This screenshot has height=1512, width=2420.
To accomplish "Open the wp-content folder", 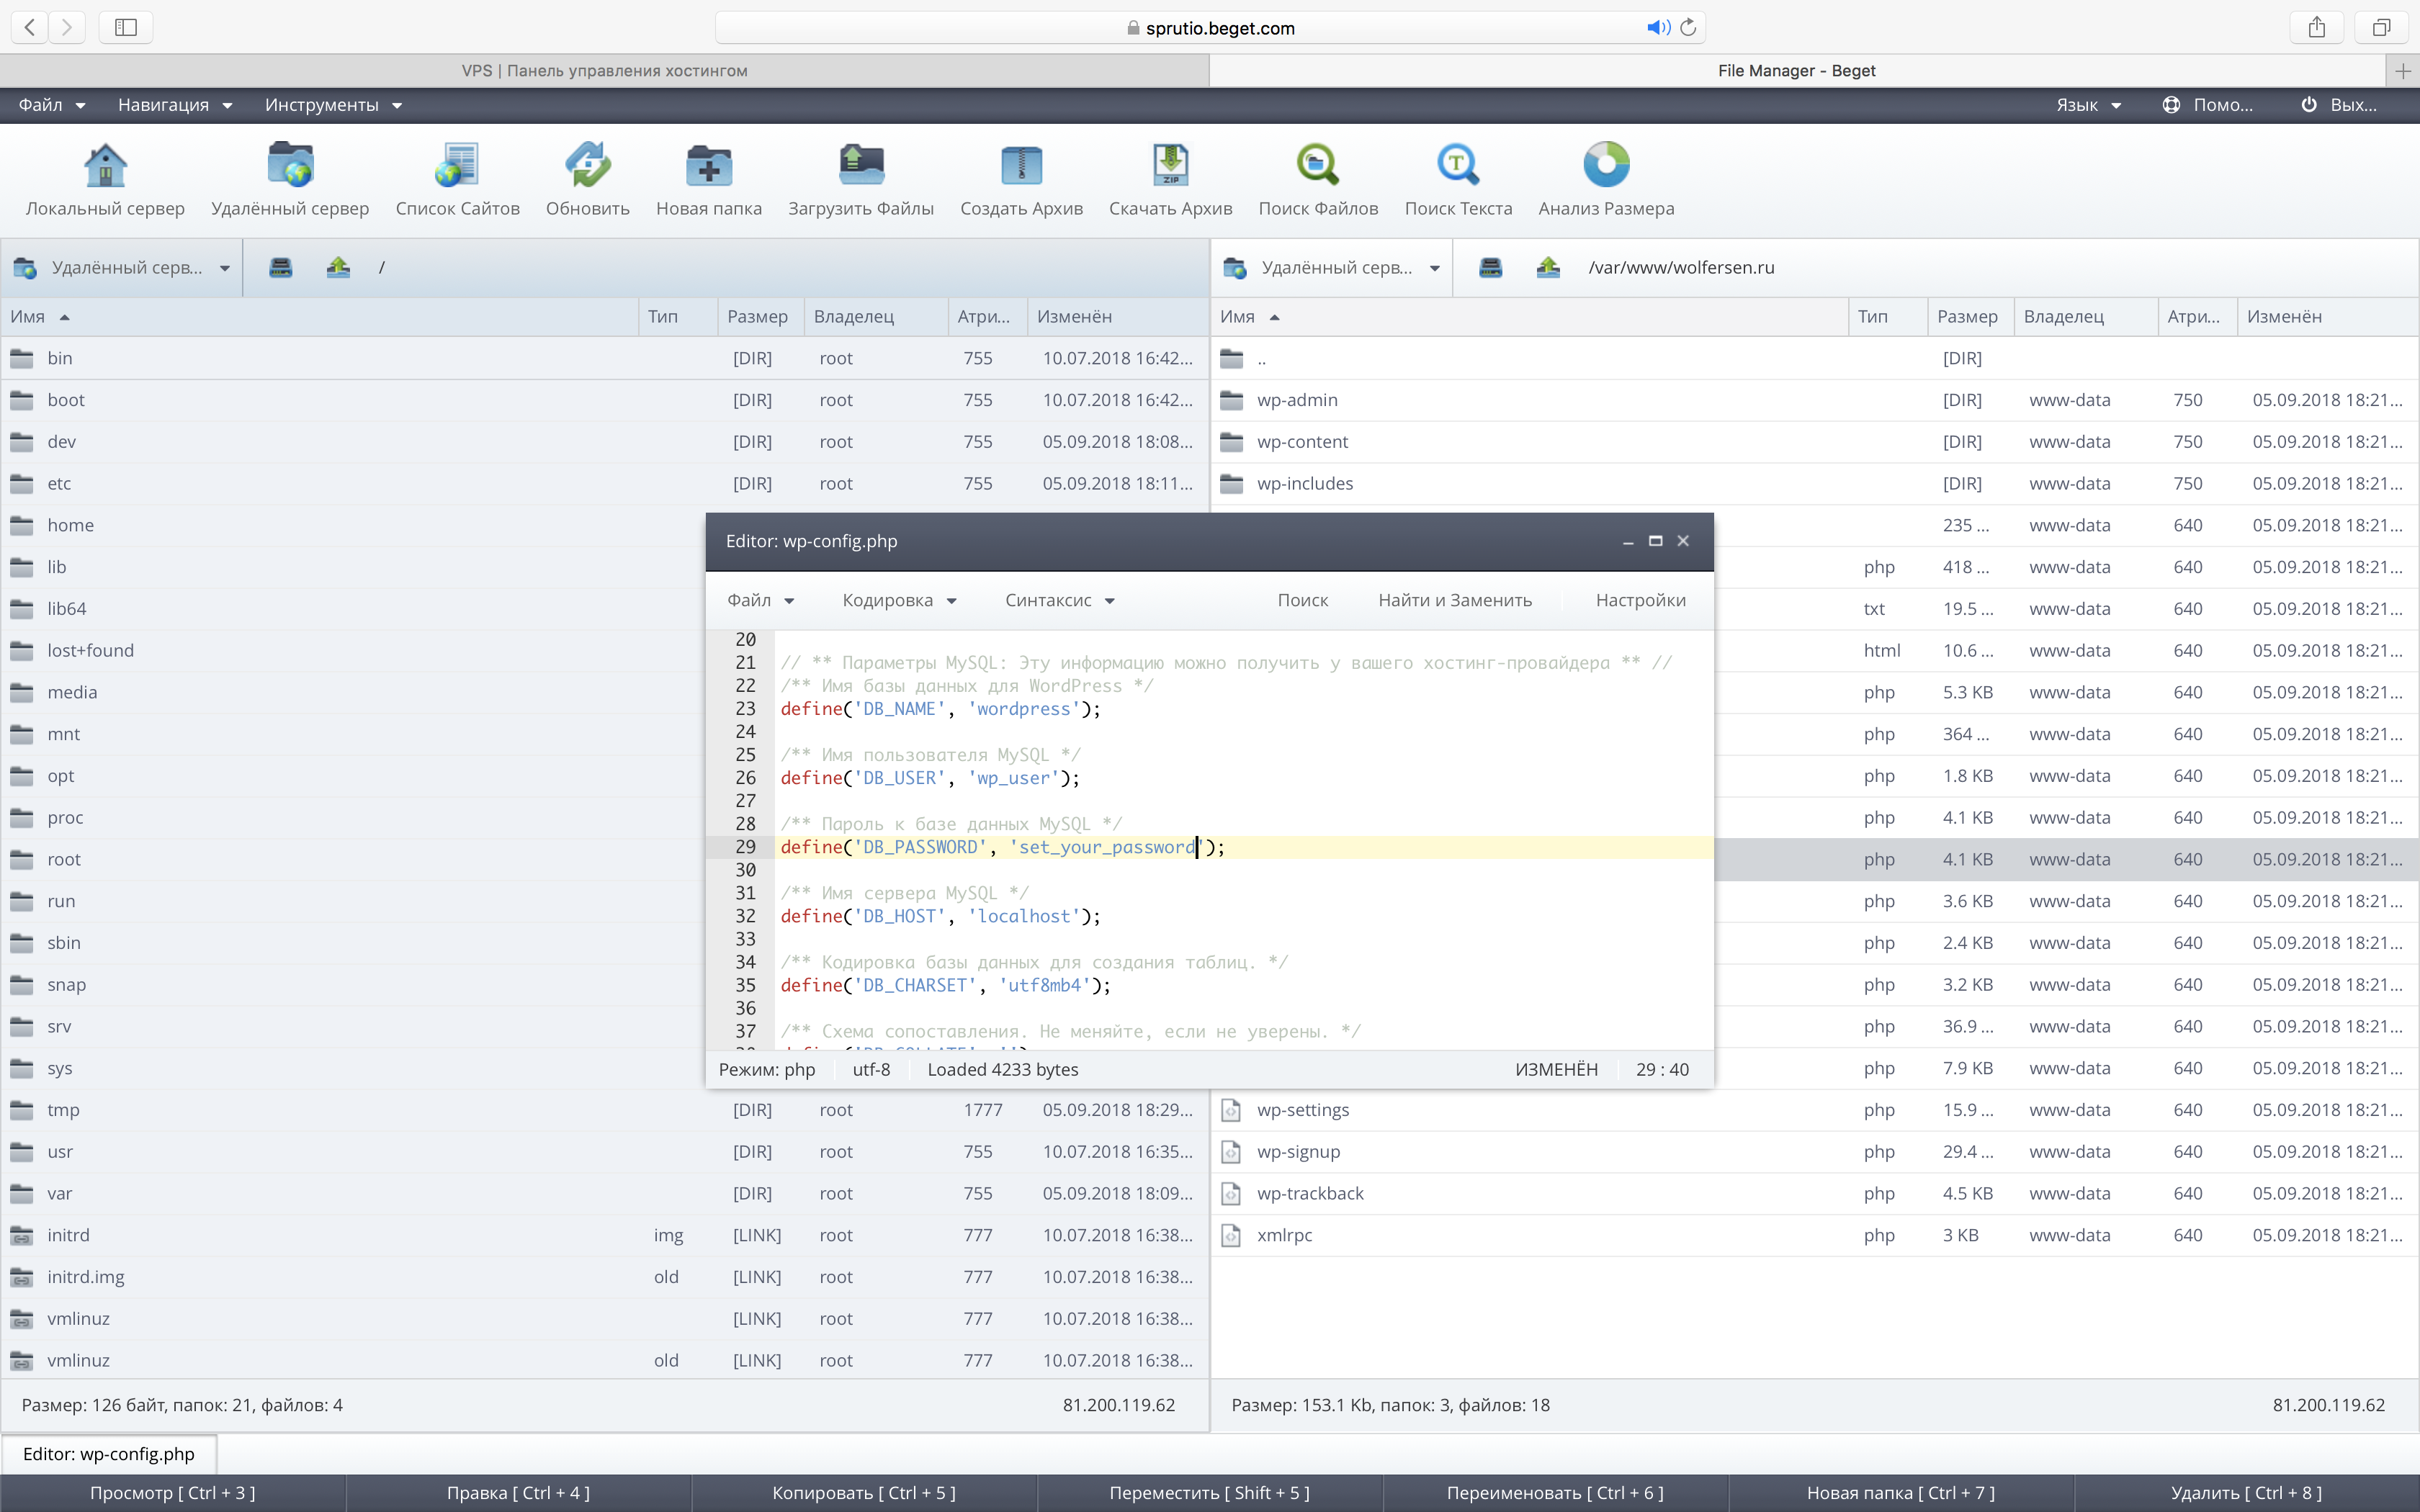I will 1302,442.
